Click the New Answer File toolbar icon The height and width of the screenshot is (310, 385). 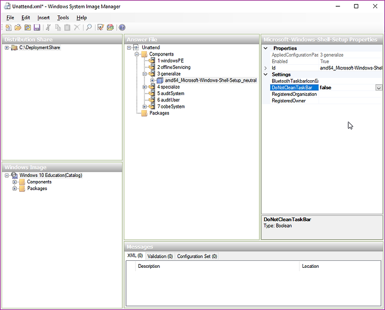[9, 27]
